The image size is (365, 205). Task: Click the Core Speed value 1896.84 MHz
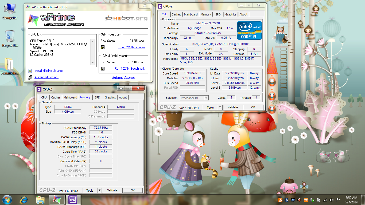(192, 73)
